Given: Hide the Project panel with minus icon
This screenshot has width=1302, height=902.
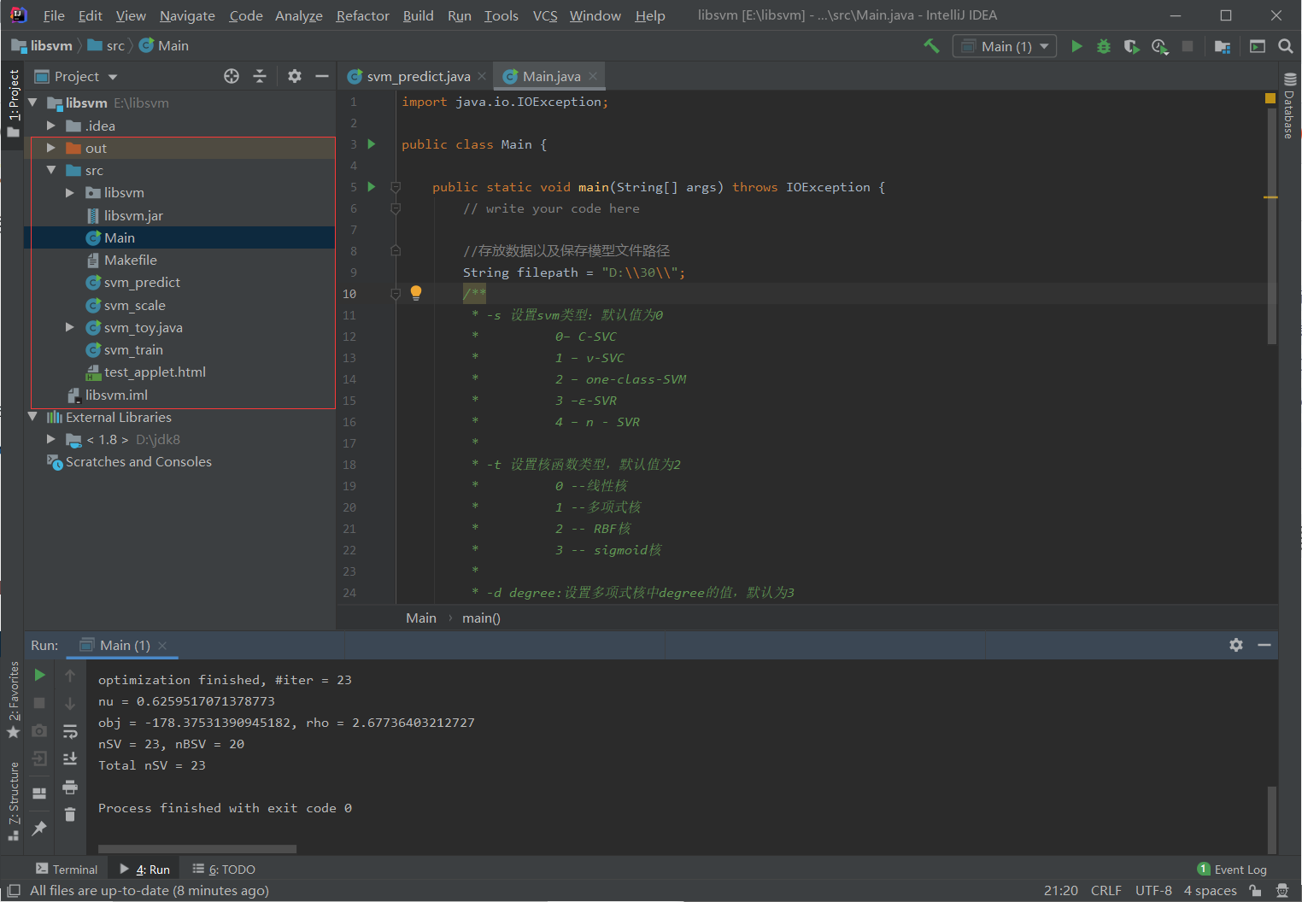Looking at the screenshot, I should click(x=322, y=76).
